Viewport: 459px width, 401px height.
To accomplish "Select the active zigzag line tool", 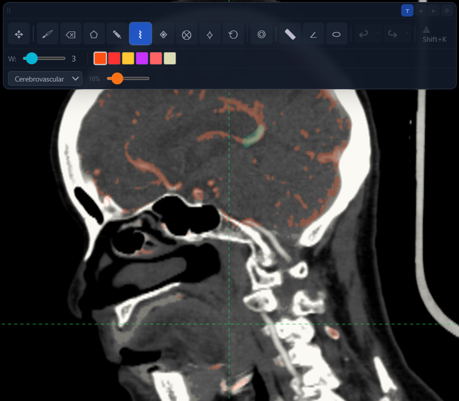I will [x=140, y=34].
